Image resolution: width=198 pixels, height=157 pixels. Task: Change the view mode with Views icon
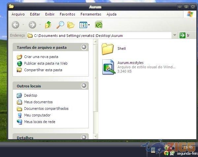coord(83,25)
